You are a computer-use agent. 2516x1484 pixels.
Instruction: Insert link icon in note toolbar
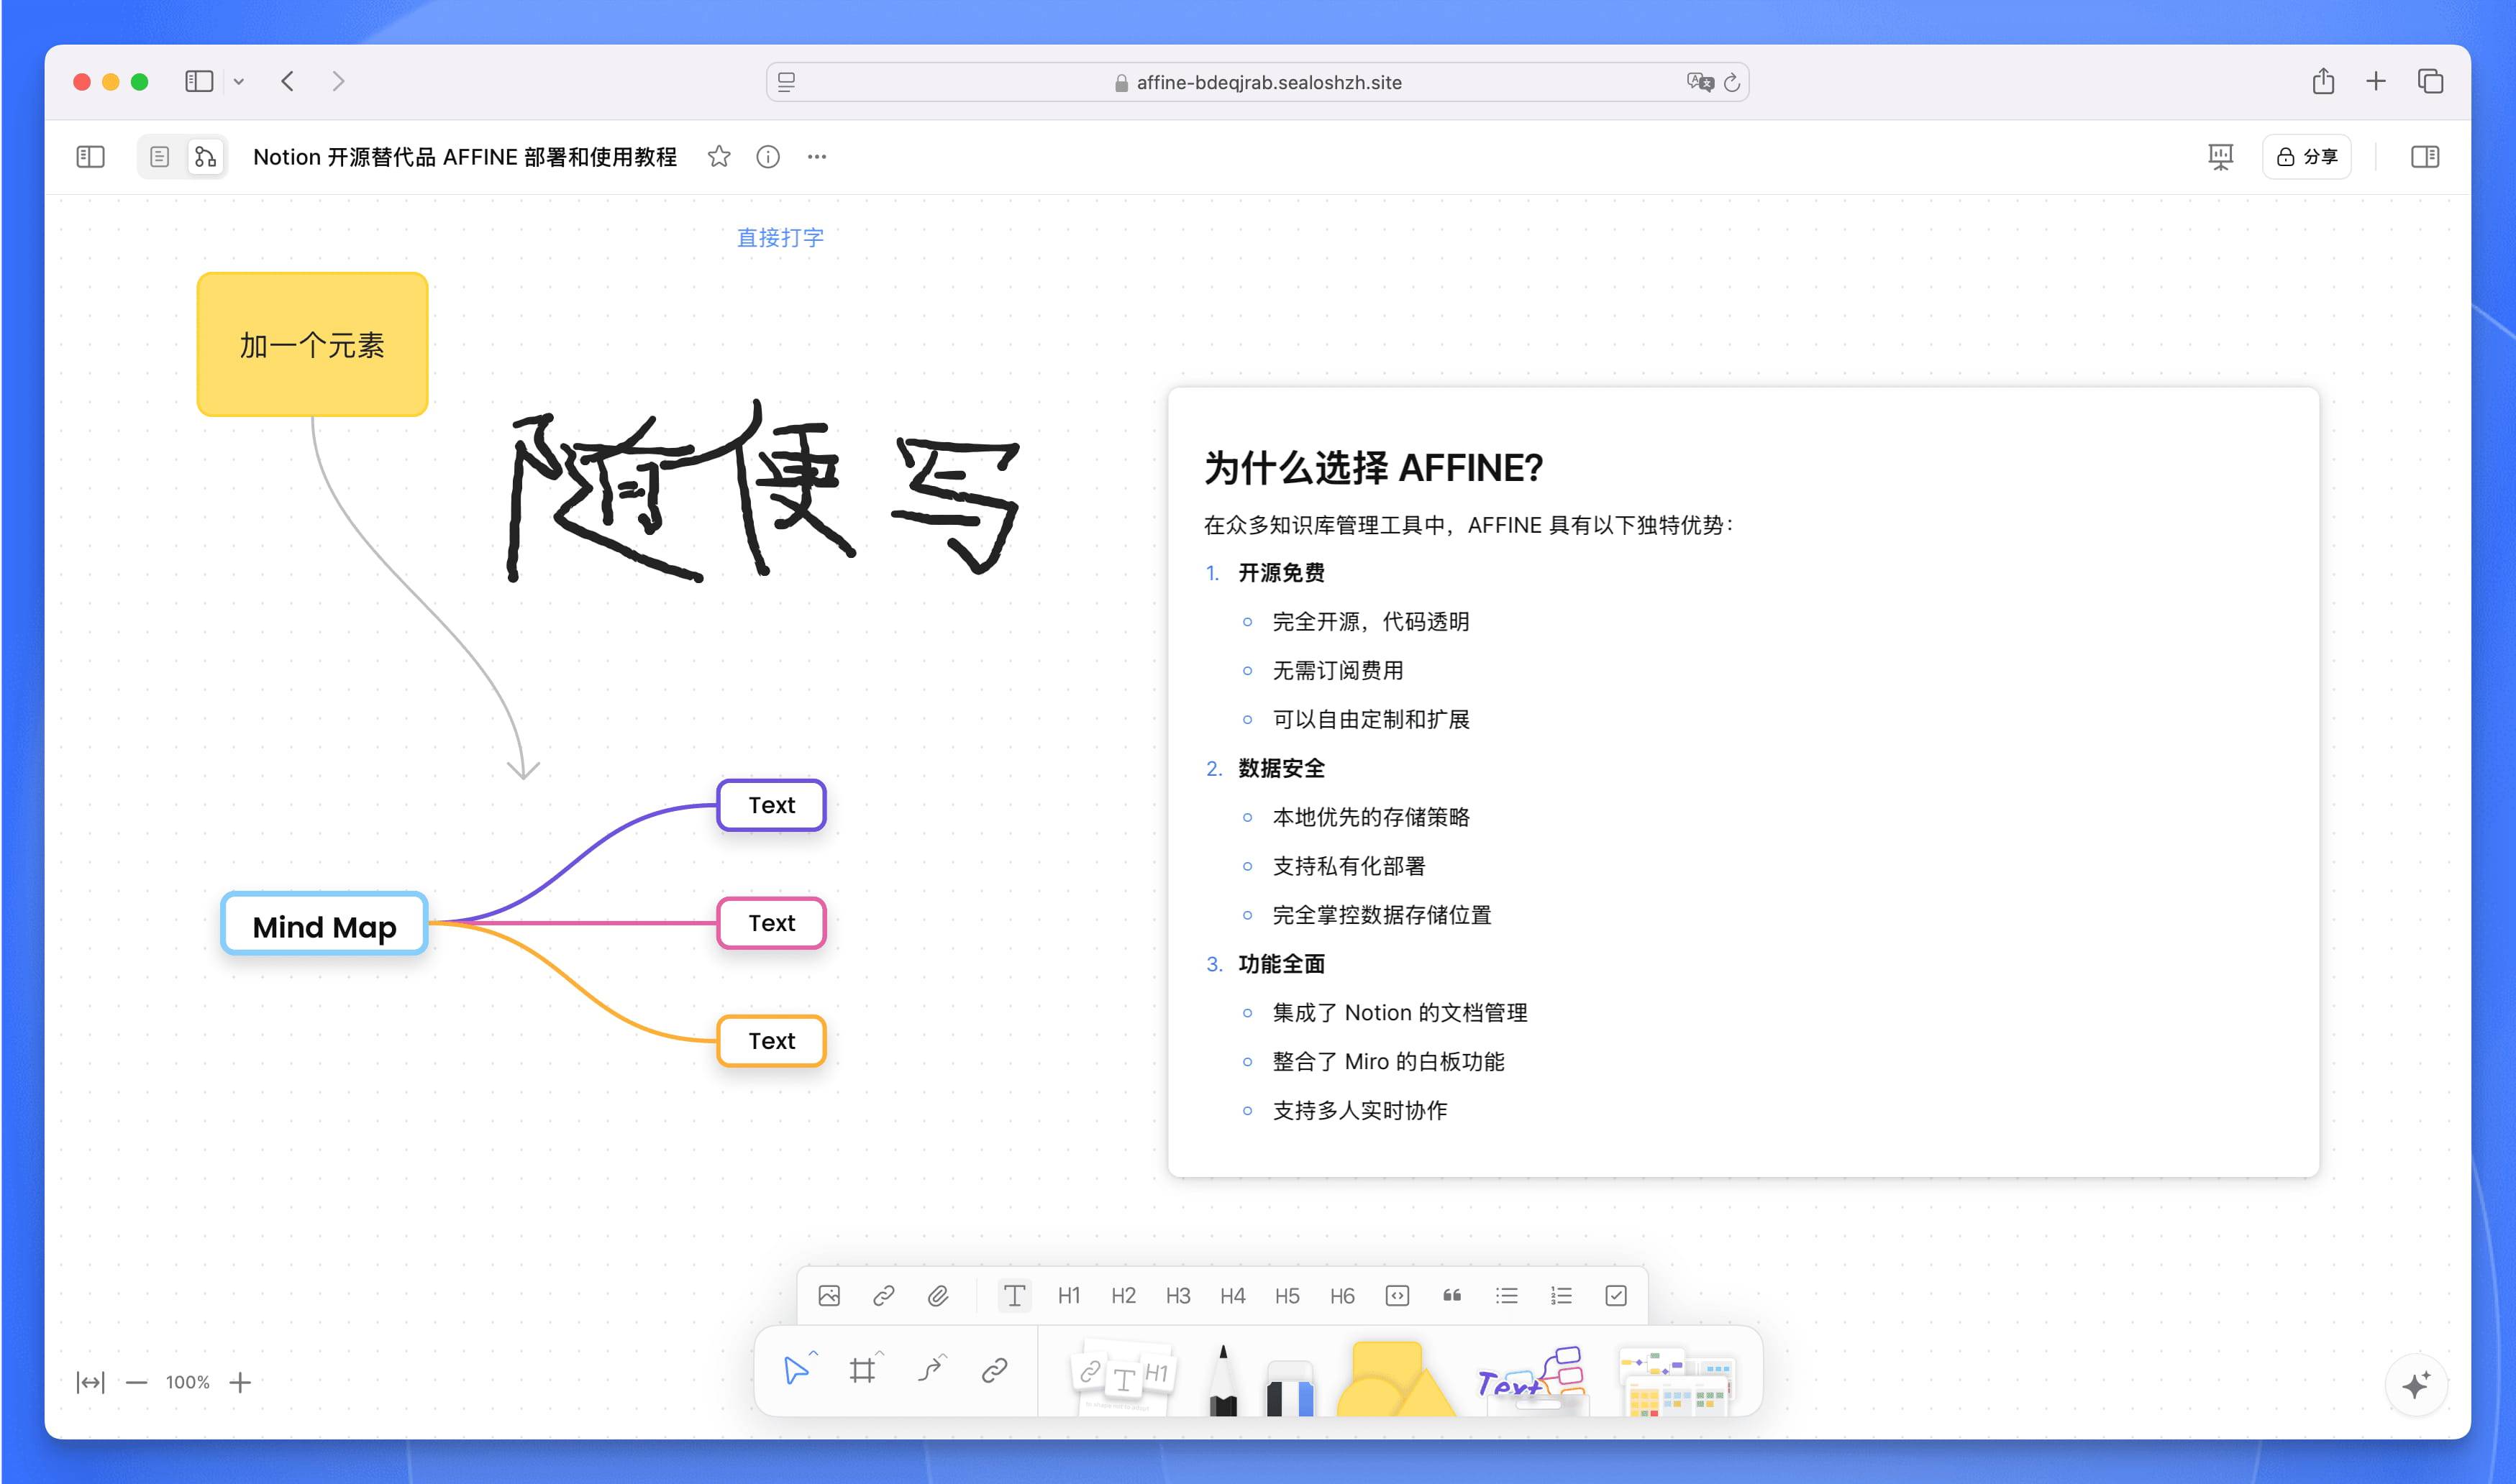[883, 1296]
